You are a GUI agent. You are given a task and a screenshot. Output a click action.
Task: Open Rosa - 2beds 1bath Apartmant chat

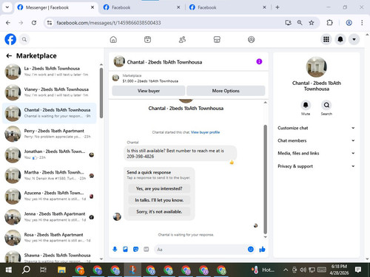tap(50, 238)
